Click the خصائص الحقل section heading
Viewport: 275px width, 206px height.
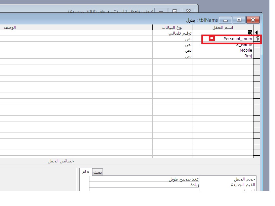[61, 161]
